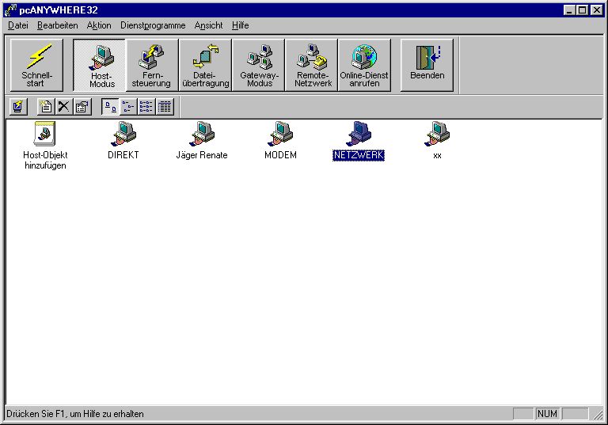Viewport: 608px width, 425px height.
Task: Click the Beenden exit door button
Action: tap(427, 65)
